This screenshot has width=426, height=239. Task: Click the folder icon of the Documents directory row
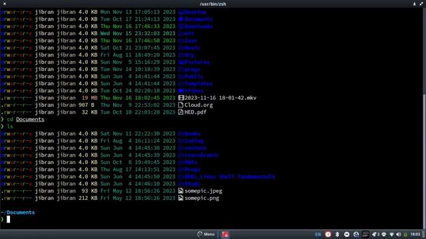point(181,19)
